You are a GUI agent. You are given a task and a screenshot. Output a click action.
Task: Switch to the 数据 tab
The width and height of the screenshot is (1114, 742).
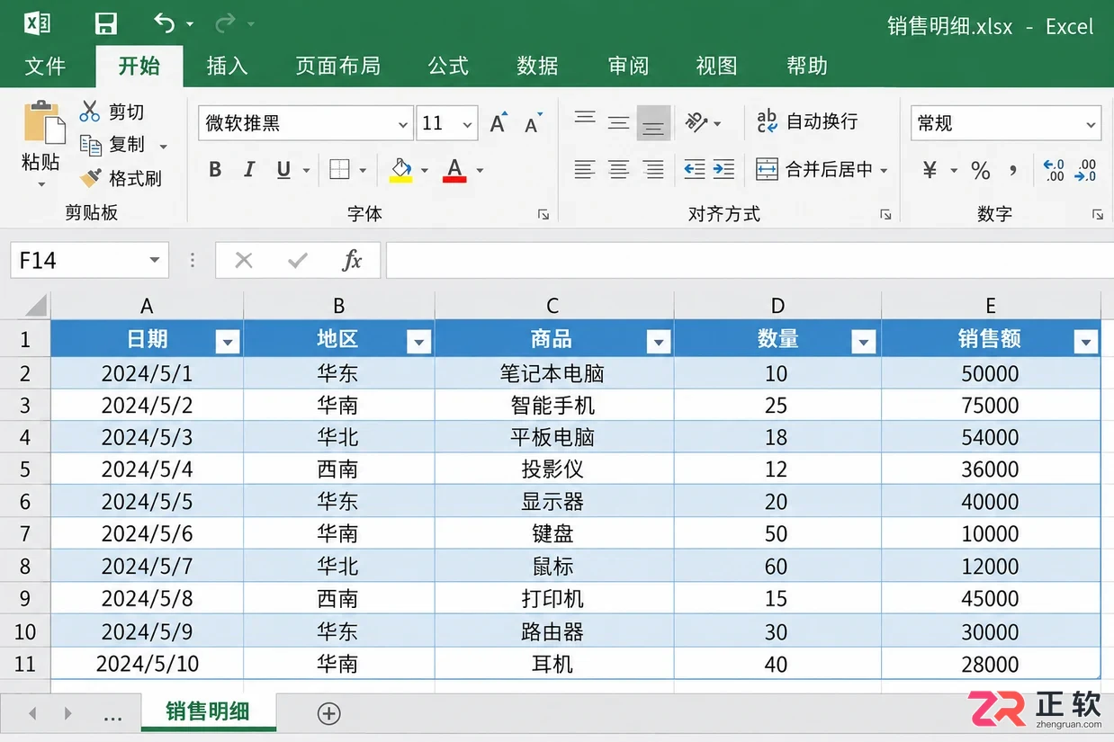click(537, 66)
